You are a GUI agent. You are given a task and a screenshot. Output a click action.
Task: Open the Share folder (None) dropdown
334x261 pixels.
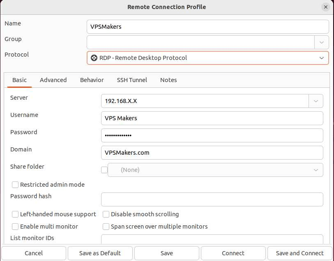215,170
